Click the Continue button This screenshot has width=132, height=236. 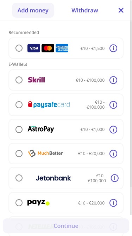click(x=66, y=226)
